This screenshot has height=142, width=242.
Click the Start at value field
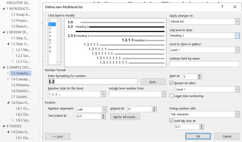pos(190,77)
